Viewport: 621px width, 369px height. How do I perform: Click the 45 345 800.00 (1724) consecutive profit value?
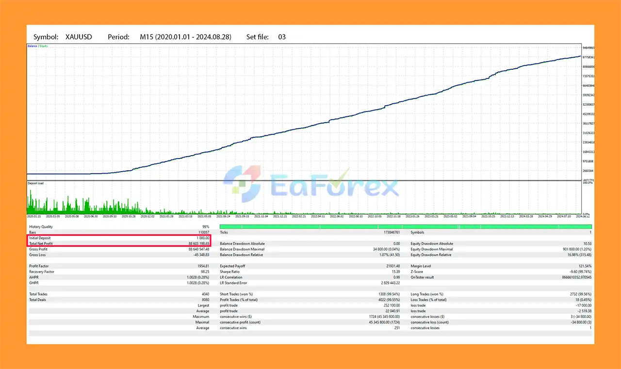point(383,322)
